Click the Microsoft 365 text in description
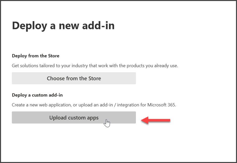This screenshot has width=237, height=163. [162, 105]
